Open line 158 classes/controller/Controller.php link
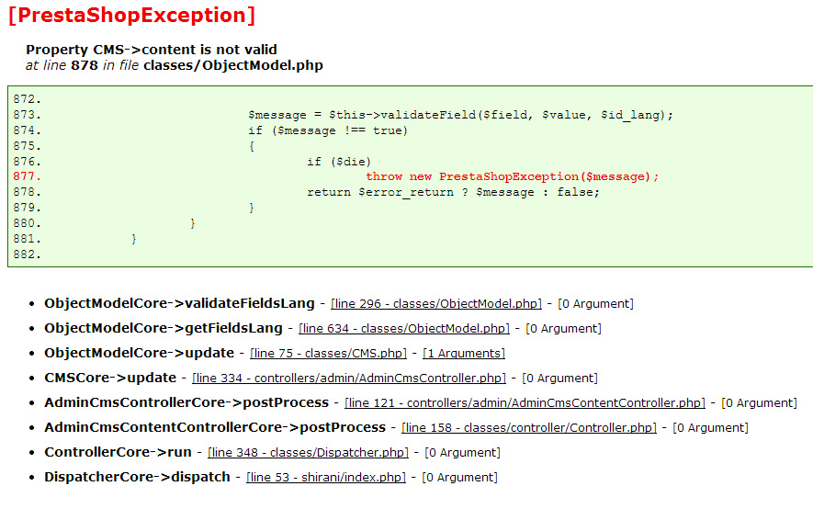 [x=529, y=428]
